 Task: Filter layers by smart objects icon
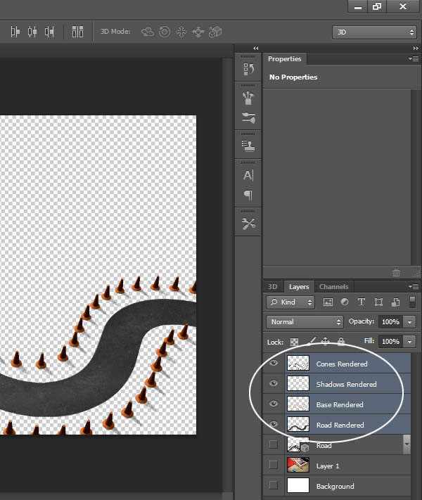pyautogui.click(x=395, y=302)
